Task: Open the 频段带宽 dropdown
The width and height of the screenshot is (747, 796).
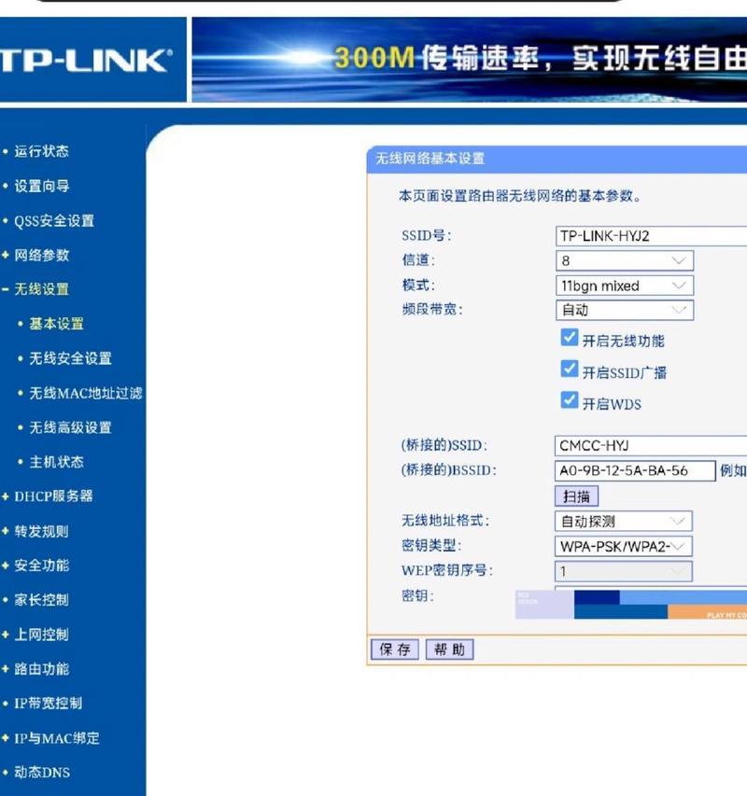Action: [624, 310]
